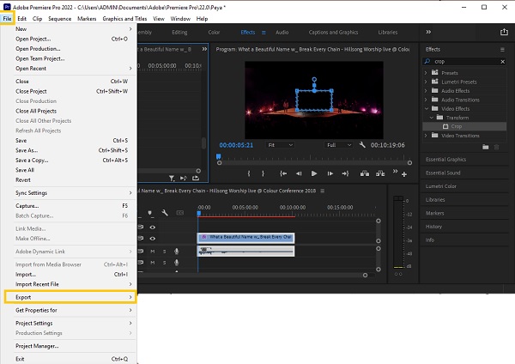Click the play audio icon in Source panel

click(184, 178)
